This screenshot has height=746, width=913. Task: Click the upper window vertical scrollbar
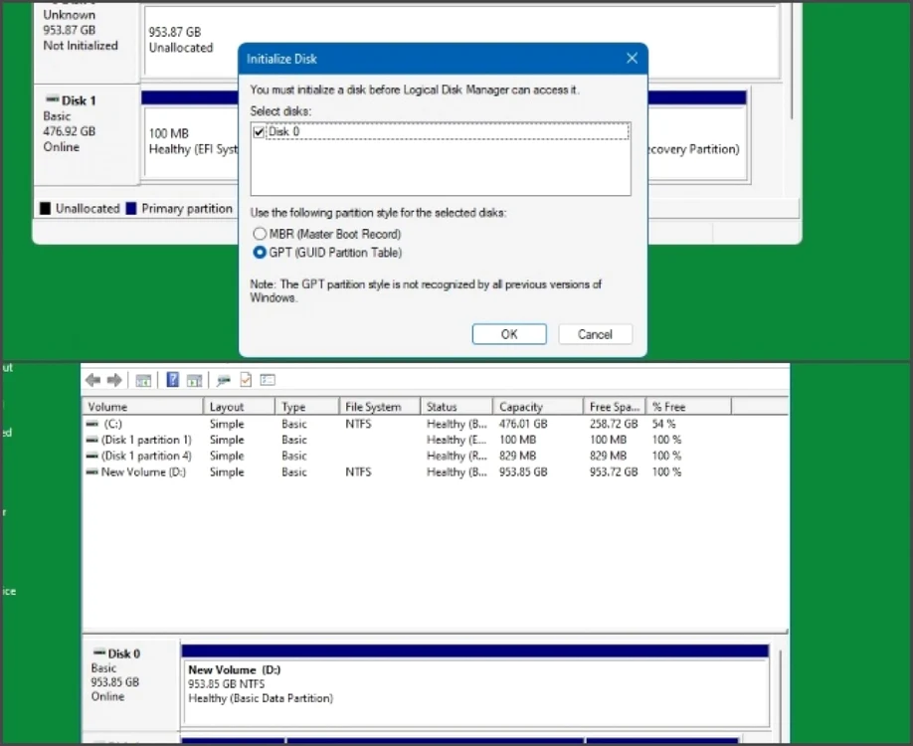[792, 61]
